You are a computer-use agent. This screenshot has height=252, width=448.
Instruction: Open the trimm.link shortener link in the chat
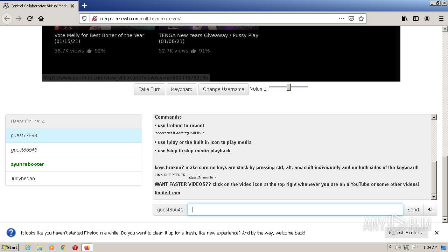[202, 177]
